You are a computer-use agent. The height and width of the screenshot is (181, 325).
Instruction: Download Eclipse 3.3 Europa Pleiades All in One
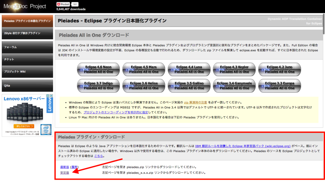280,85
